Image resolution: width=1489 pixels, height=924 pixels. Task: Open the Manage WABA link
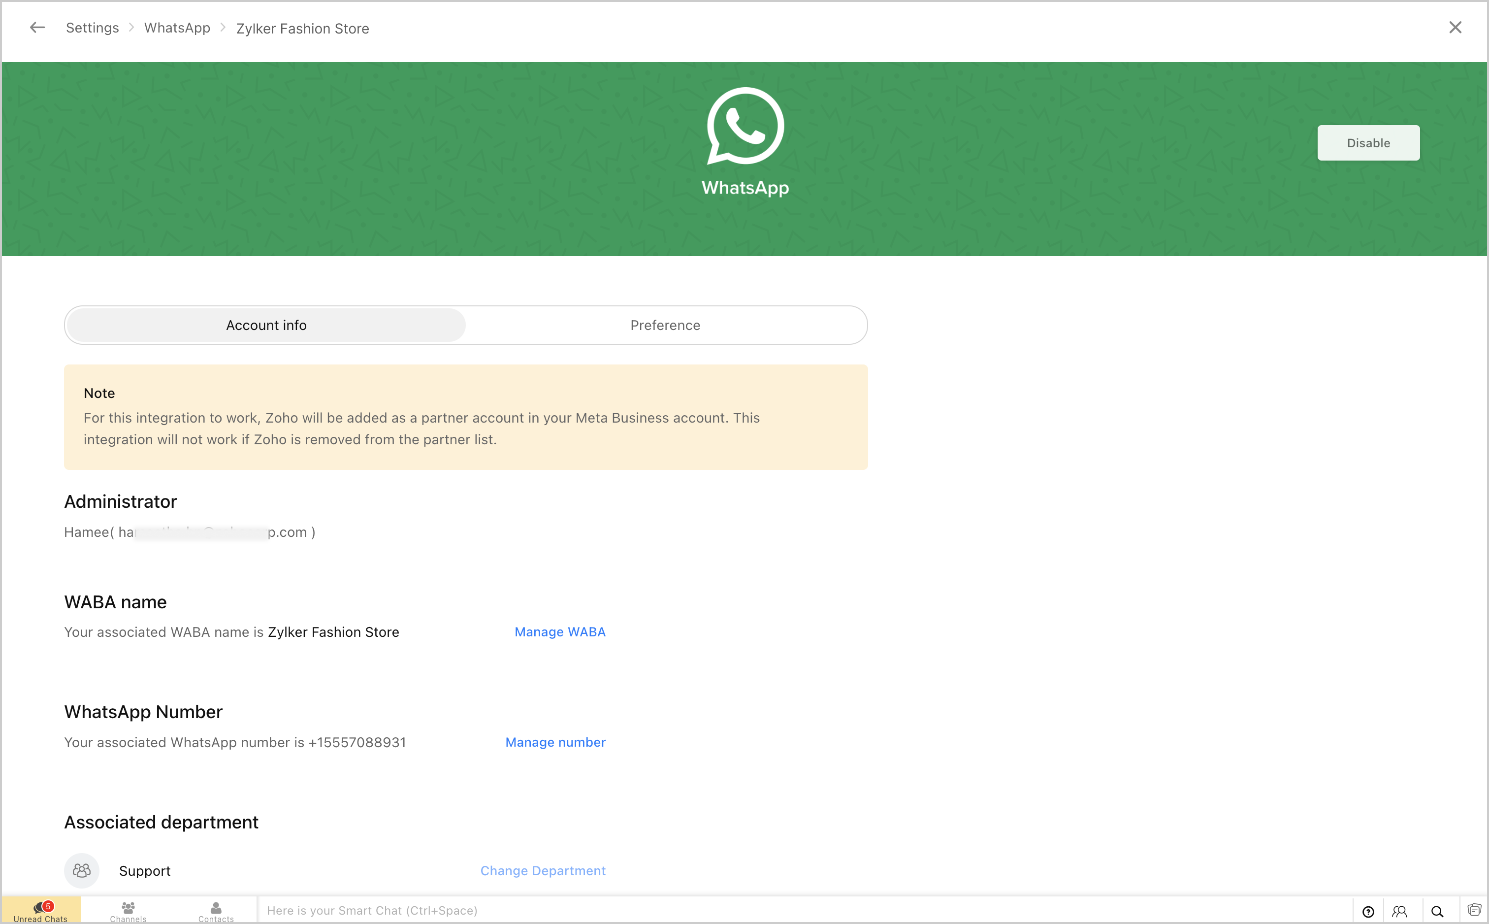click(x=559, y=632)
